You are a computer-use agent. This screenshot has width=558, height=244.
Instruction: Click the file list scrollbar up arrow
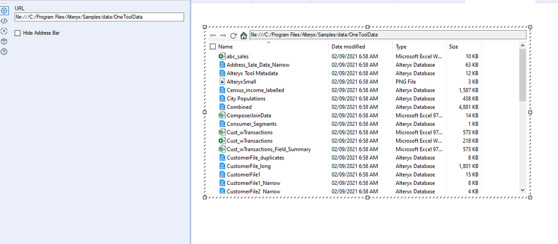pos(523,46)
